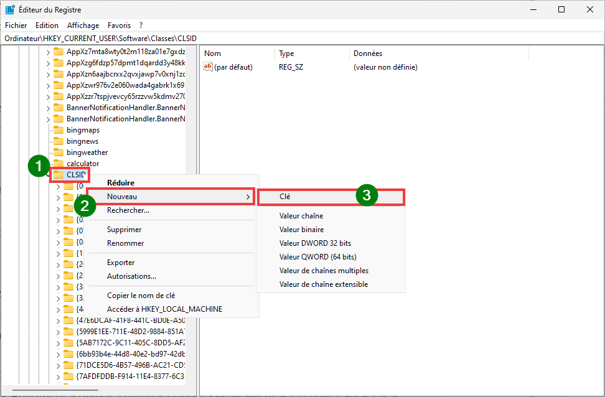Open the Fichier menu

point(16,26)
